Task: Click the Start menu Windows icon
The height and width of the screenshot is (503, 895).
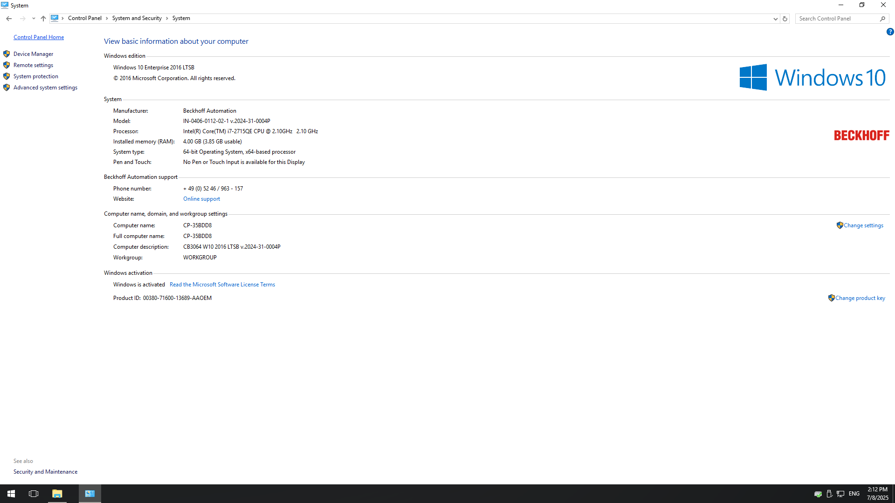Action: (11, 494)
